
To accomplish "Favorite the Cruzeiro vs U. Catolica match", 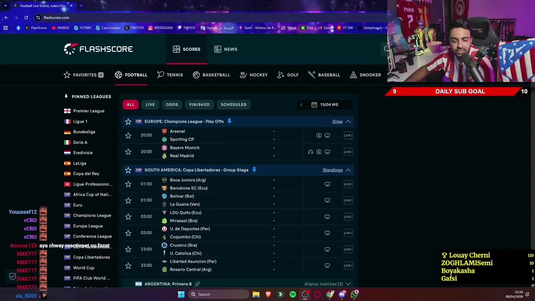I will coord(128,249).
